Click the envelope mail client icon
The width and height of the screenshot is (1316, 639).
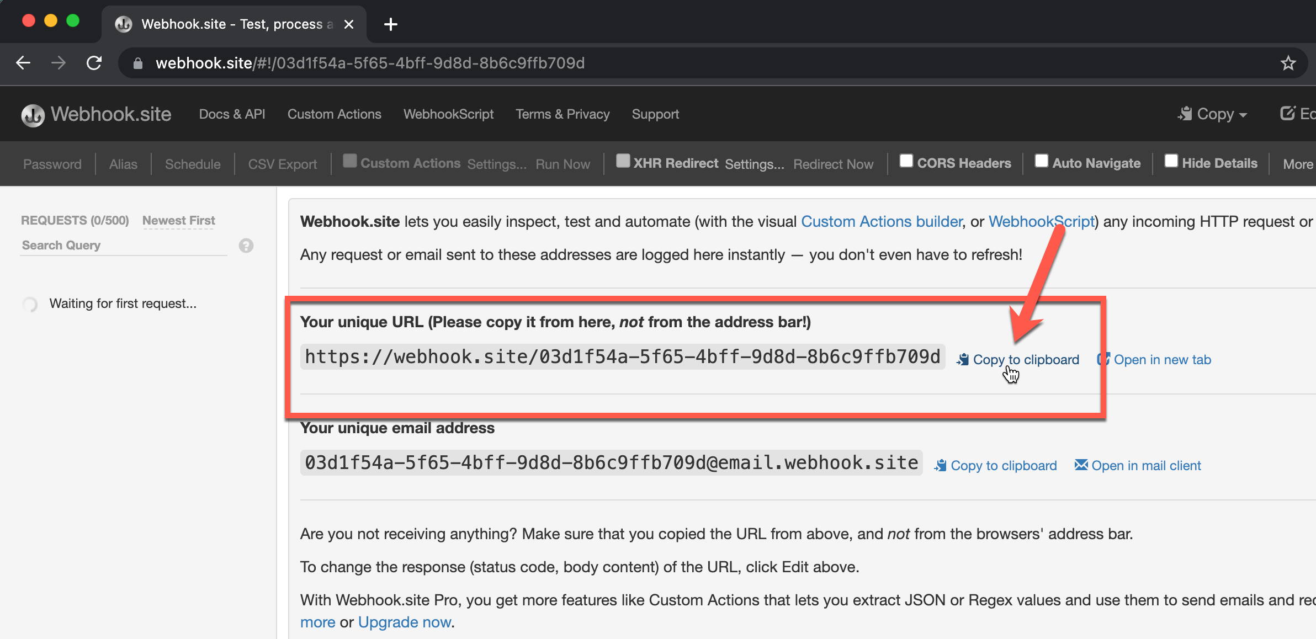(x=1081, y=465)
